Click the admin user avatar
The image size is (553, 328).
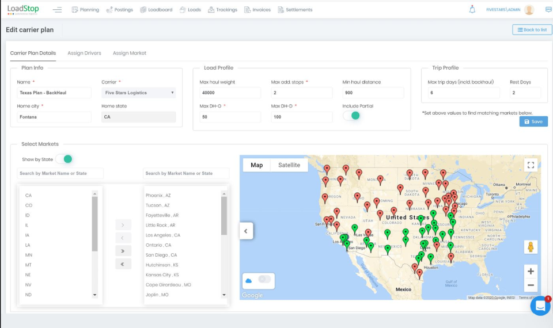click(x=529, y=10)
